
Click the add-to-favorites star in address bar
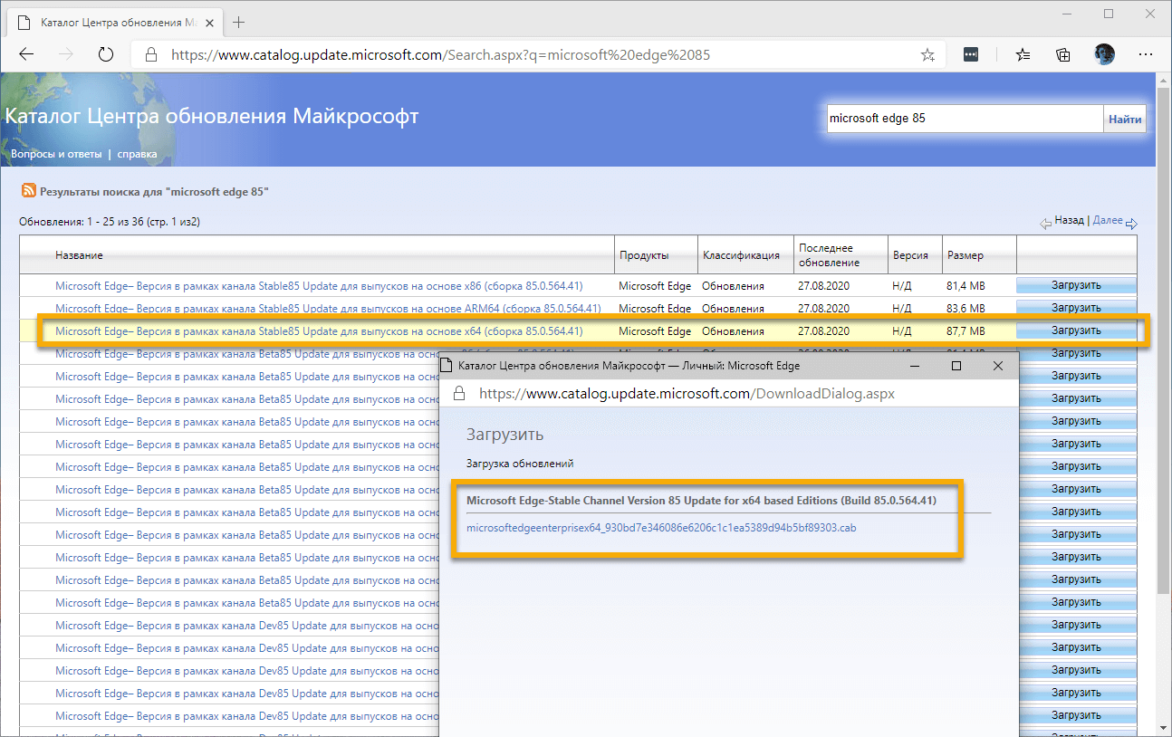point(927,54)
